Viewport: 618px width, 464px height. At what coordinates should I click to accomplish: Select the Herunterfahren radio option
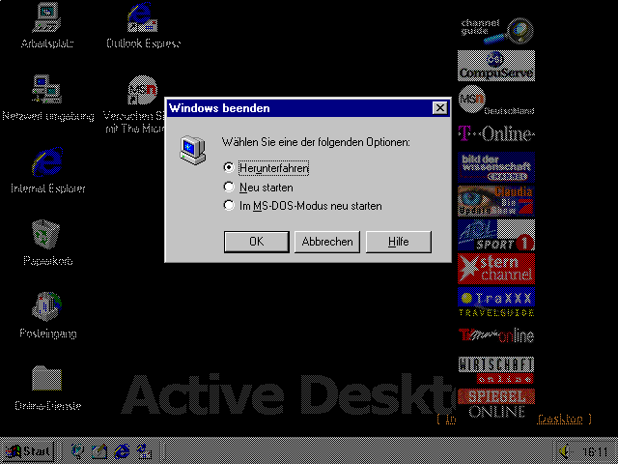229,168
